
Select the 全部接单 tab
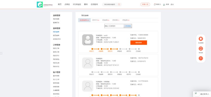[x=84, y=20]
